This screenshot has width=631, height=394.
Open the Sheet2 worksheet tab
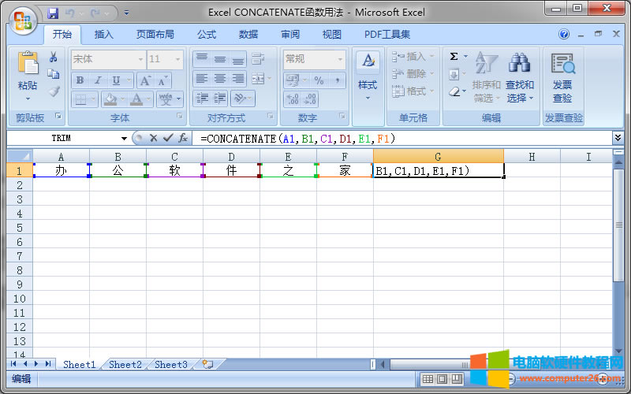pyautogui.click(x=125, y=365)
